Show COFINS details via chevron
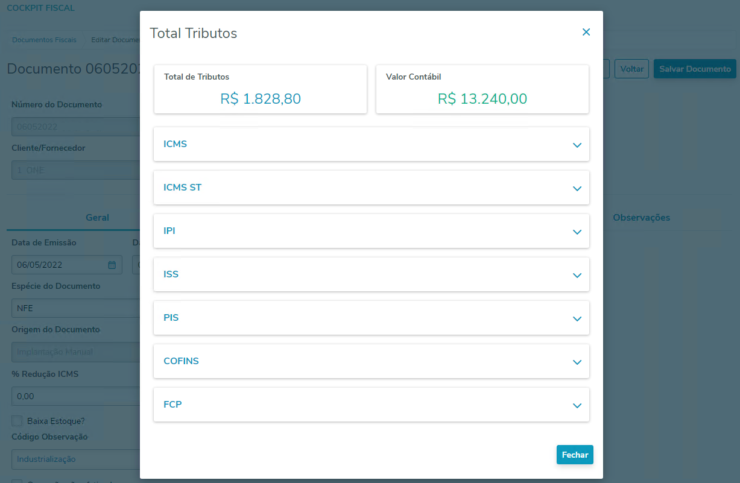740x483 pixels. click(577, 362)
